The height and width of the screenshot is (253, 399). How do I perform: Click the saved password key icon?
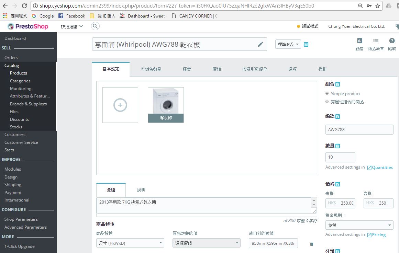(369, 5)
